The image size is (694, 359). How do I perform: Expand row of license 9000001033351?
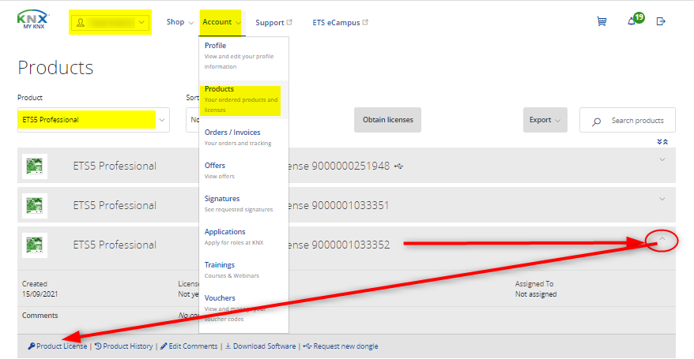click(662, 199)
